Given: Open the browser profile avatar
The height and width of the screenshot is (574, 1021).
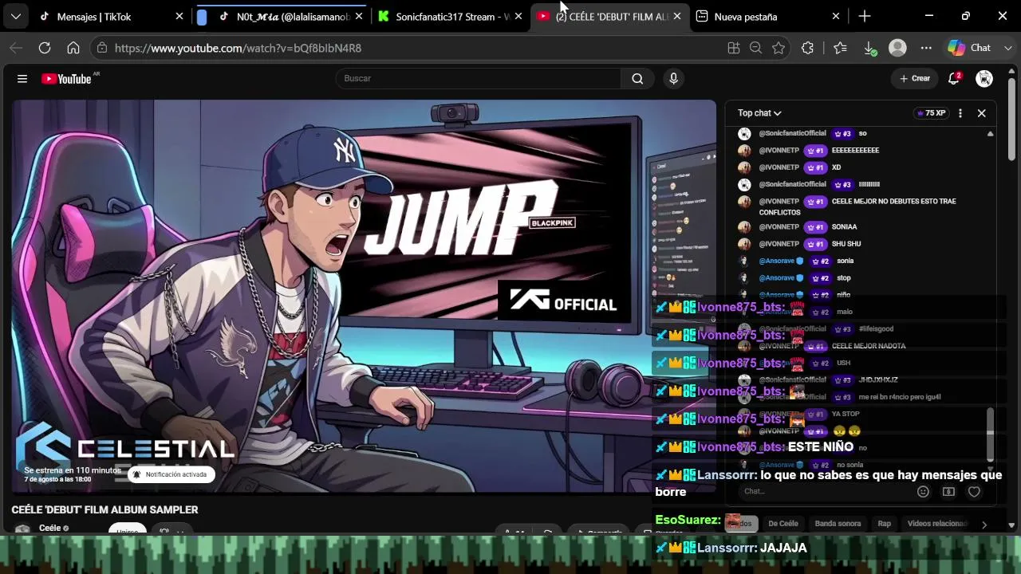Looking at the screenshot, I should point(897,48).
